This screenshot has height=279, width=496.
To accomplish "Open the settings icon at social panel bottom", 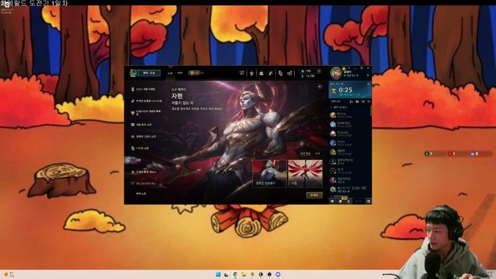I will point(368,201).
